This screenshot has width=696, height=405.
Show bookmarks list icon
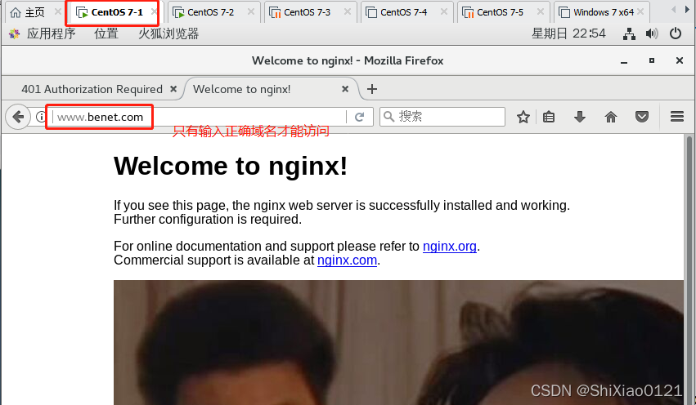(549, 117)
